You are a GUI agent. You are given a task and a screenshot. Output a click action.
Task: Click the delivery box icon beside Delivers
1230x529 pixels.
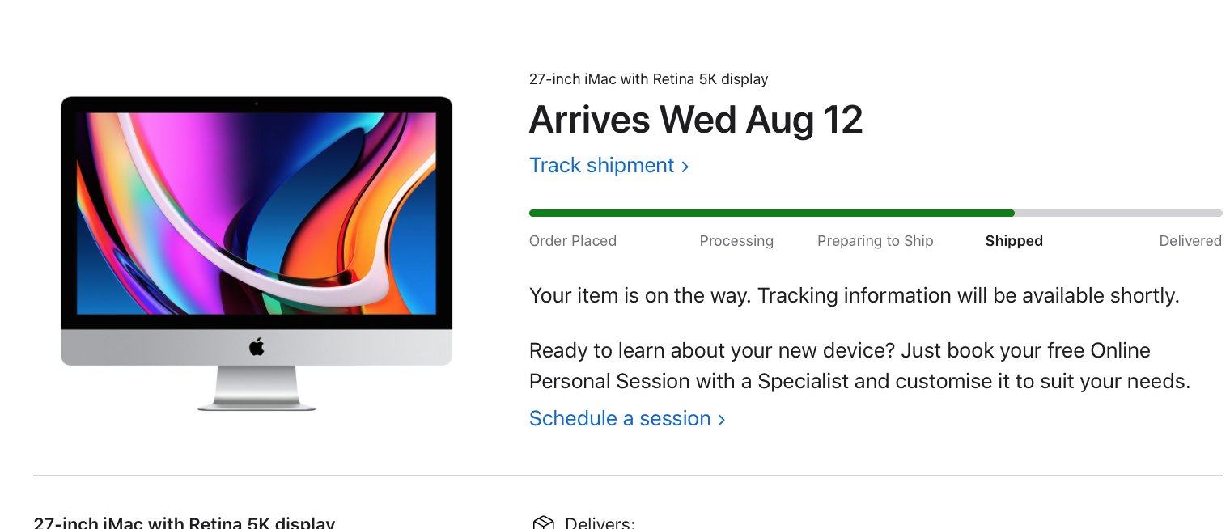tap(543, 523)
